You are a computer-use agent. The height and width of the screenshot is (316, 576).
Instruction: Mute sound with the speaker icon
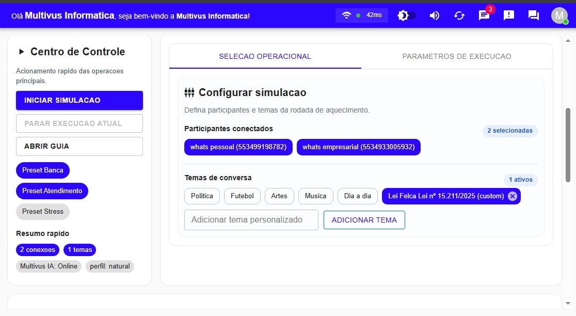435,15
